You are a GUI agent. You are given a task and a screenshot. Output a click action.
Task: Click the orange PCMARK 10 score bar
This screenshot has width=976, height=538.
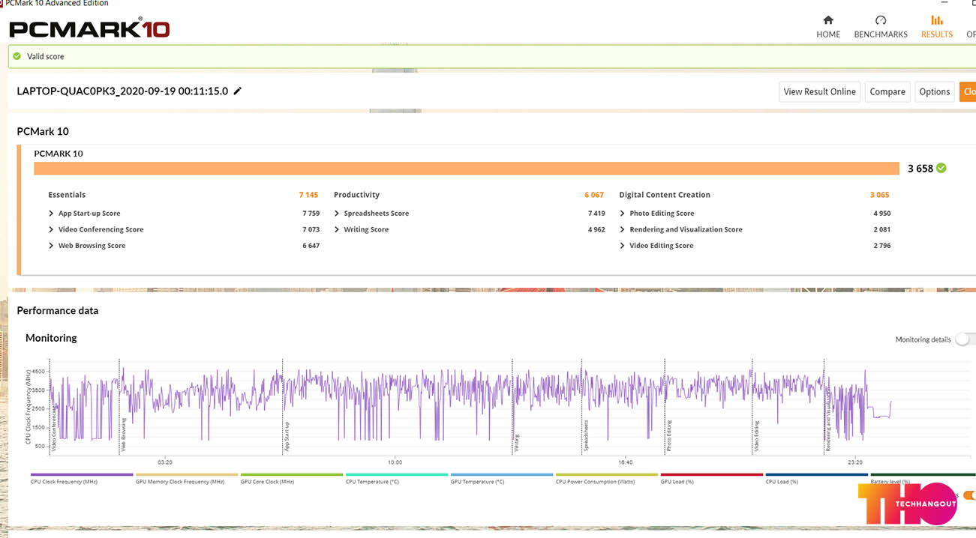point(467,168)
